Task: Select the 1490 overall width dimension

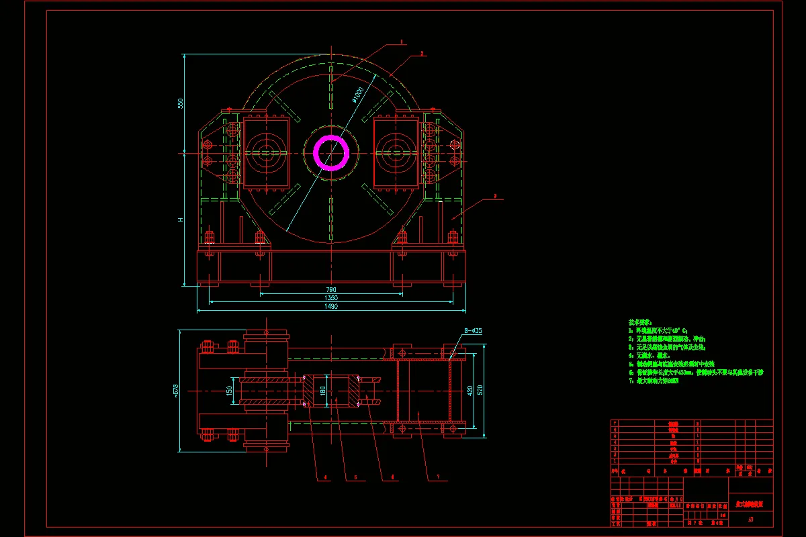Action: pyautogui.click(x=331, y=307)
